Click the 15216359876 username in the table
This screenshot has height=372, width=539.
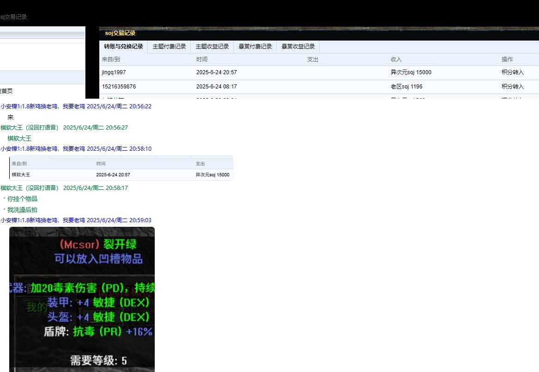click(x=119, y=87)
